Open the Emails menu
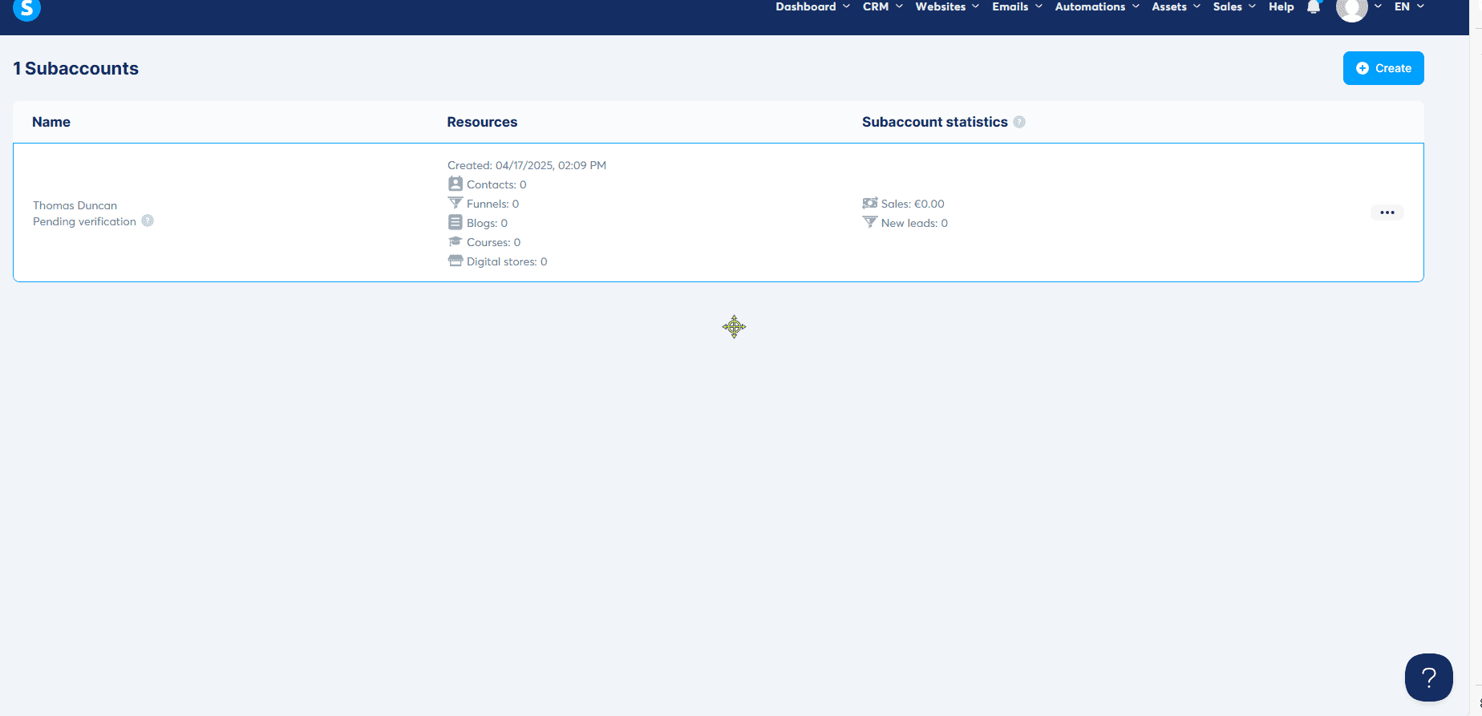The image size is (1482, 716). point(1016,7)
